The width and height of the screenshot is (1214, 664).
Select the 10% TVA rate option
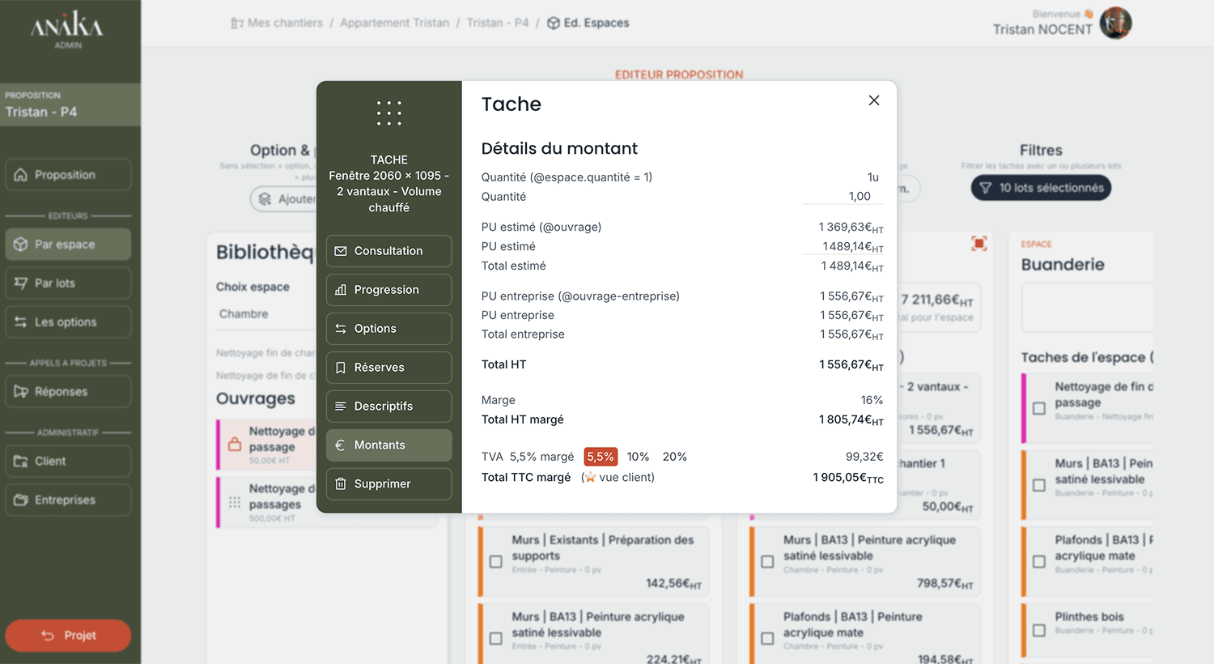coord(638,457)
